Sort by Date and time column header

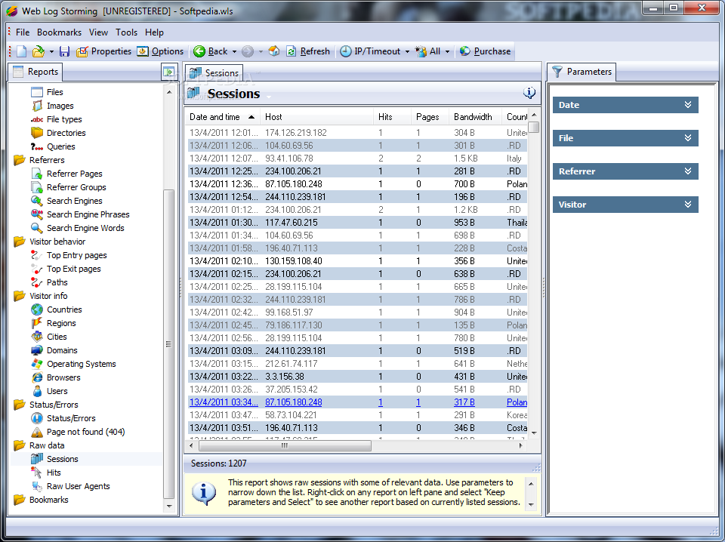pos(222,117)
